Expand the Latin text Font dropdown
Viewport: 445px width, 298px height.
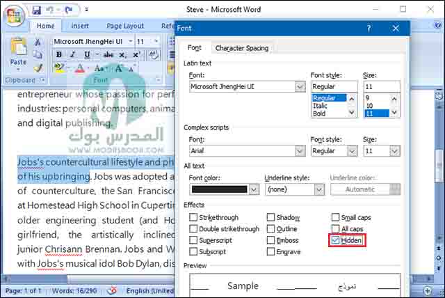pyautogui.click(x=300, y=86)
